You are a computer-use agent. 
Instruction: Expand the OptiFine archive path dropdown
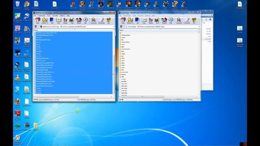coord(114,26)
